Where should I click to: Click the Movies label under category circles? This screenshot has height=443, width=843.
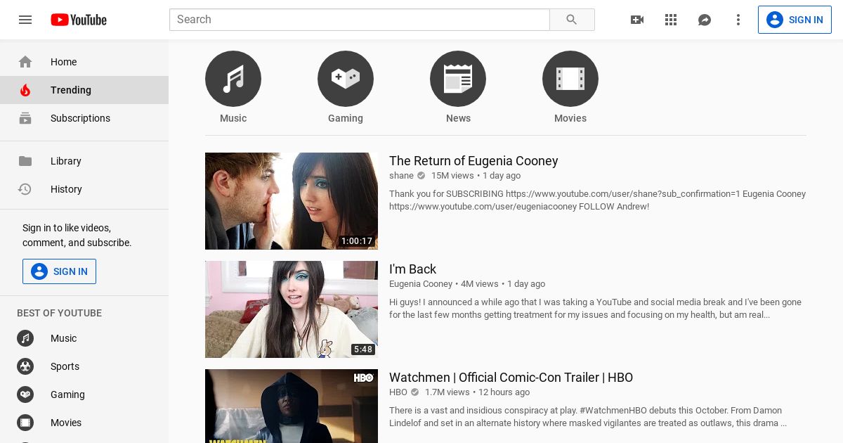tap(570, 118)
